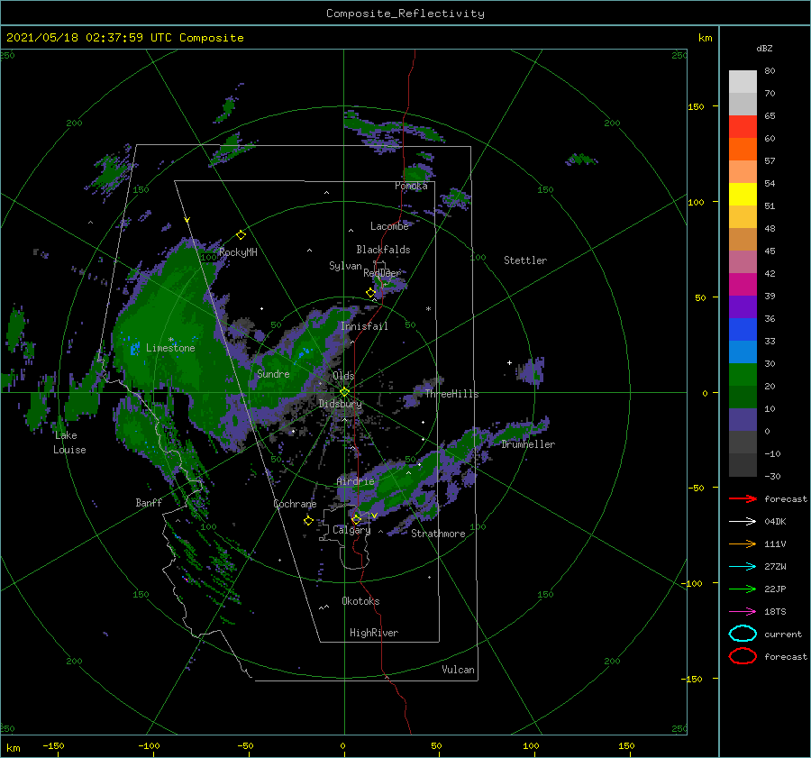Click the HighRiver town label

point(374,633)
